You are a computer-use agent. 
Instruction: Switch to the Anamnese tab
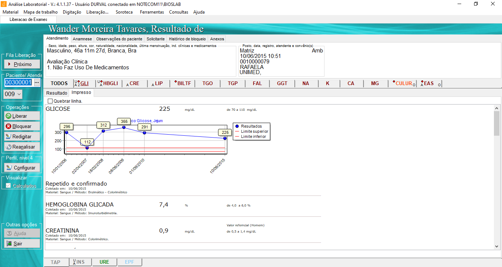point(82,39)
